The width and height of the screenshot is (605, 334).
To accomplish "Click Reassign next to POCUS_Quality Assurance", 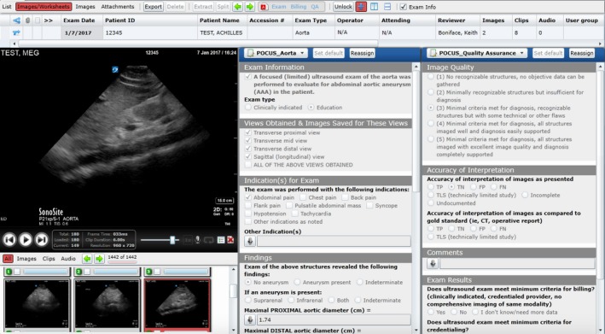I will point(581,53).
